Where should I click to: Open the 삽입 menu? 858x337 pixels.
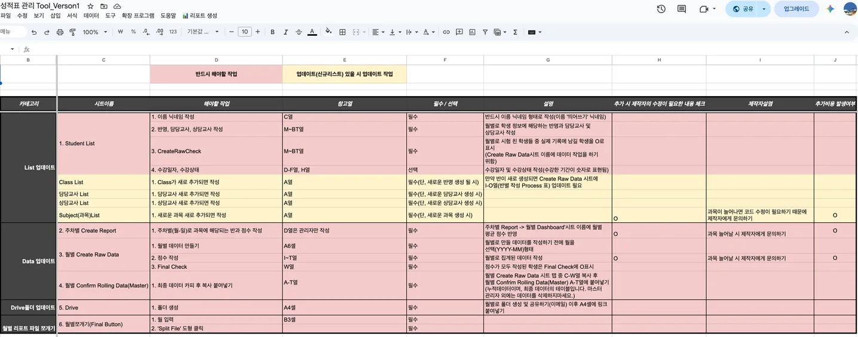point(56,16)
